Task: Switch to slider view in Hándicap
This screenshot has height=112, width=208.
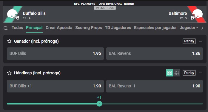Action: tap(177, 73)
